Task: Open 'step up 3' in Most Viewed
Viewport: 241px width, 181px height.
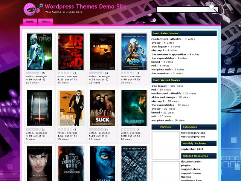Action: 158,101
